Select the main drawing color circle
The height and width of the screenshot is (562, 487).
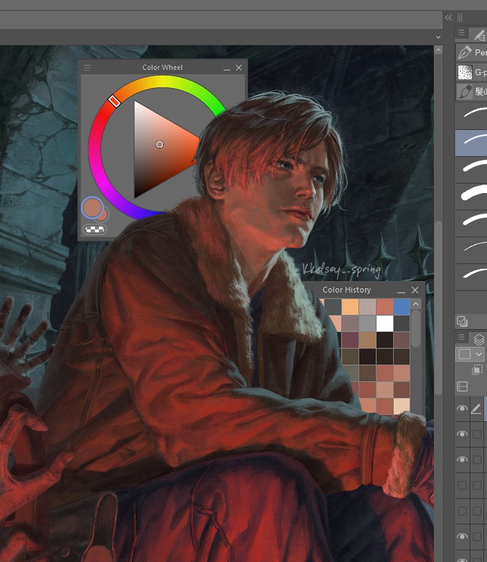coord(93,207)
